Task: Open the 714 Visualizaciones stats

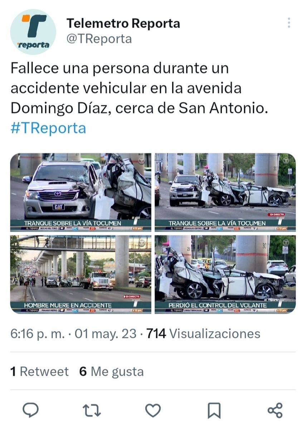Action: 203,333
